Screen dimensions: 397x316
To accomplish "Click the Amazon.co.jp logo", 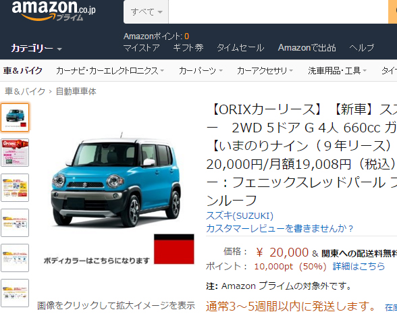I will (53, 11).
